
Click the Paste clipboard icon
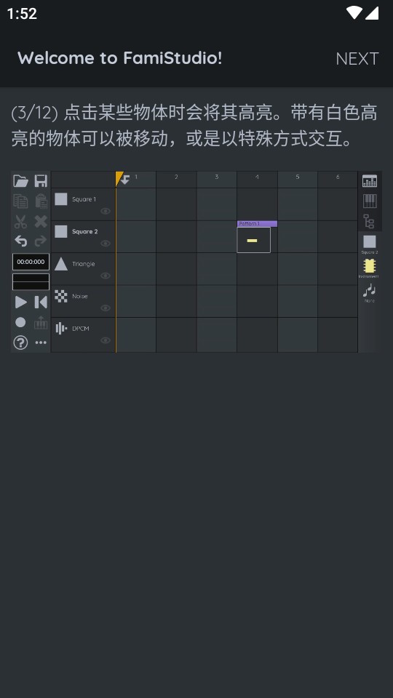click(41, 201)
